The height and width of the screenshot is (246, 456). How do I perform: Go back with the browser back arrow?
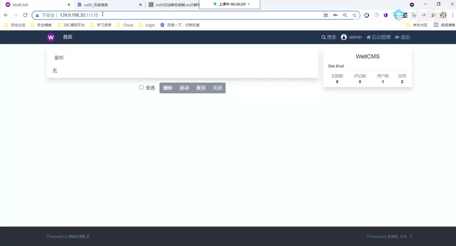click(x=6, y=15)
